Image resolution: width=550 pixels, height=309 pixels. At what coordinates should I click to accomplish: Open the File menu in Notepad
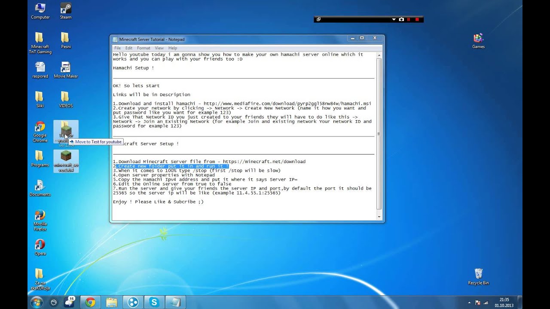pyautogui.click(x=117, y=48)
